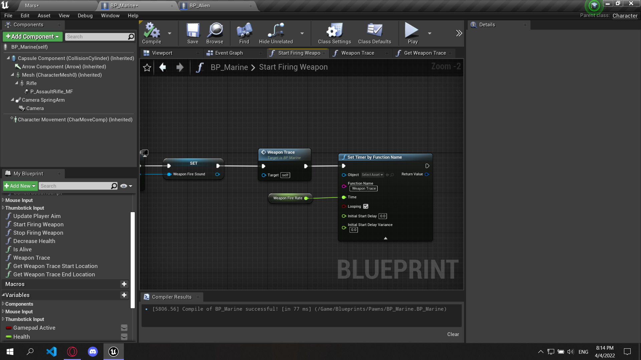Add a new variable with plus icon
The image size is (641, 360).
pyautogui.click(x=124, y=295)
